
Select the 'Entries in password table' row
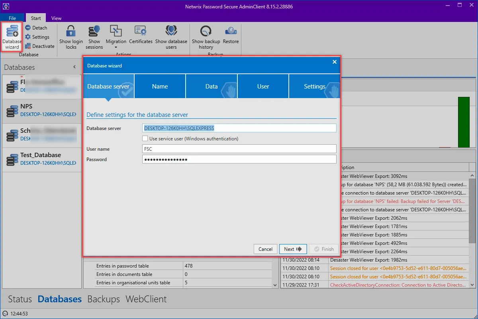(x=183, y=266)
